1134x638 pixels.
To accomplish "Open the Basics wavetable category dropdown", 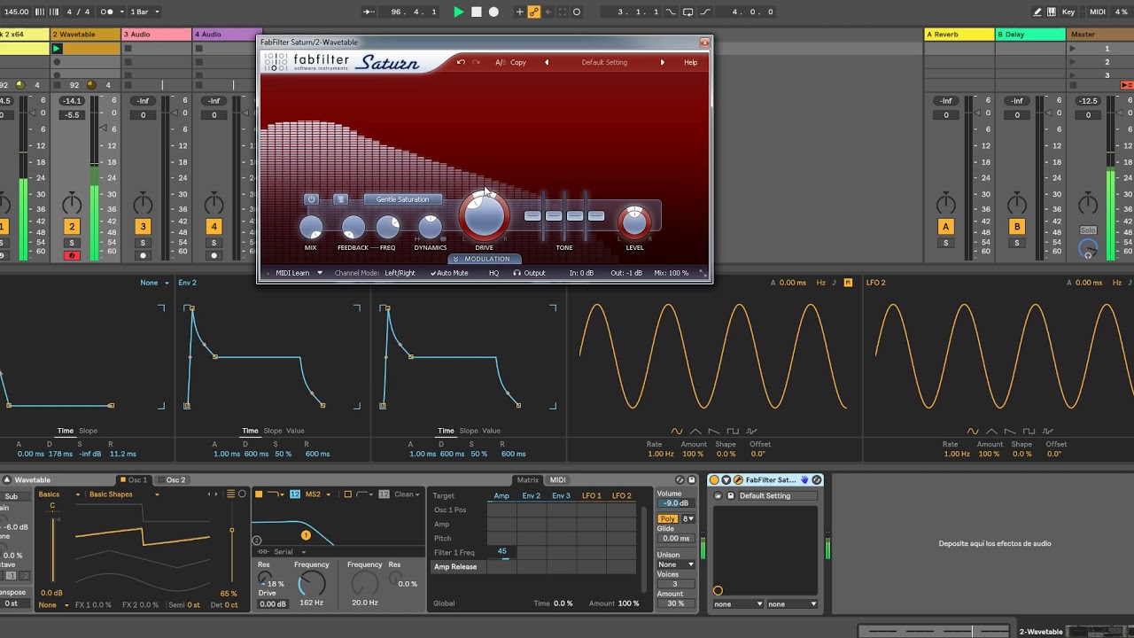I will click(59, 494).
